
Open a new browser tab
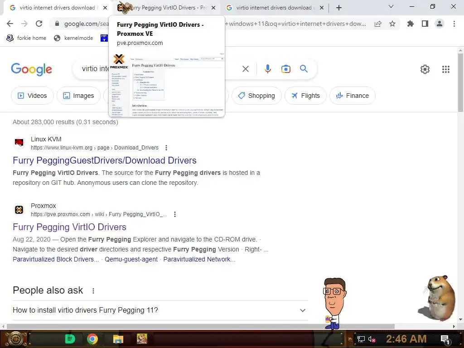(x=339, y=8)
